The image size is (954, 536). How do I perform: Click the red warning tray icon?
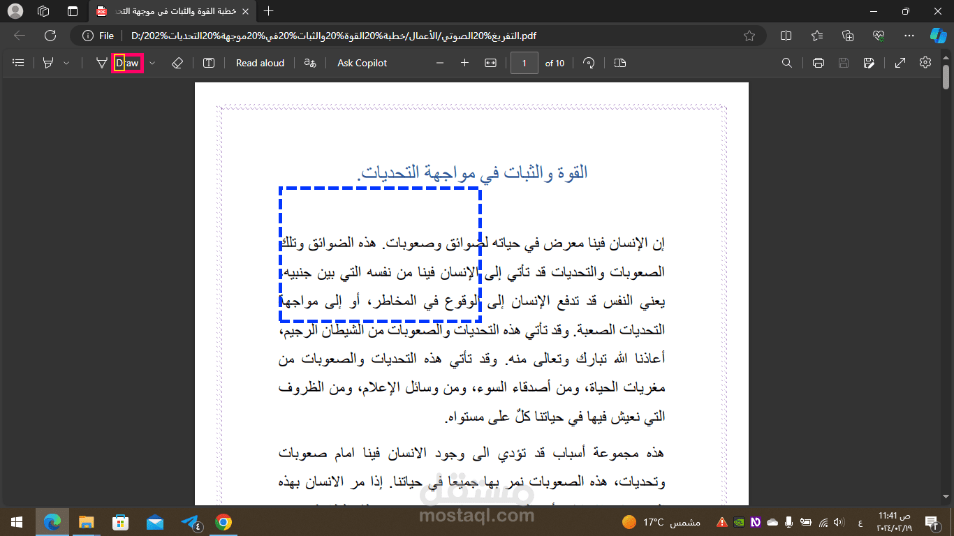click(722, 521)
